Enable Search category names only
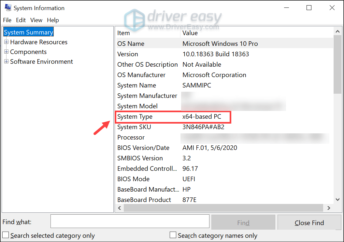The width and height of the screenshot is (344, 242). 173,235
